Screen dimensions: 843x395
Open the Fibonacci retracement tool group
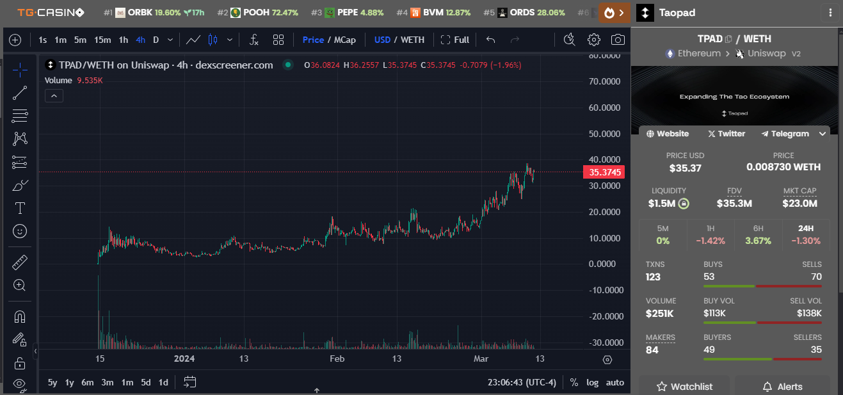20,116
